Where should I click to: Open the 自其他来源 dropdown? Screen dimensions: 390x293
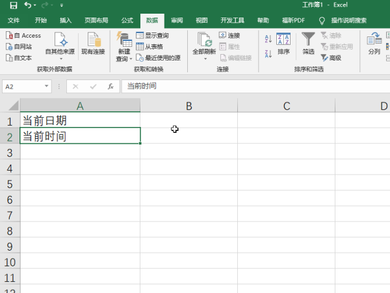point(60,46)
